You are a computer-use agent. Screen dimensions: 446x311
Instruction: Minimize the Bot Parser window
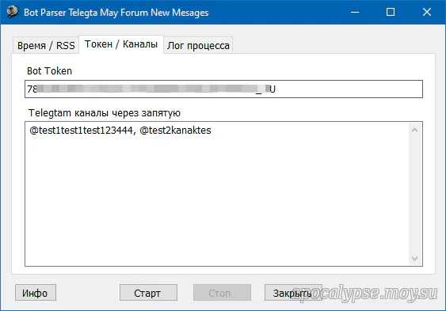coord(355,12)
